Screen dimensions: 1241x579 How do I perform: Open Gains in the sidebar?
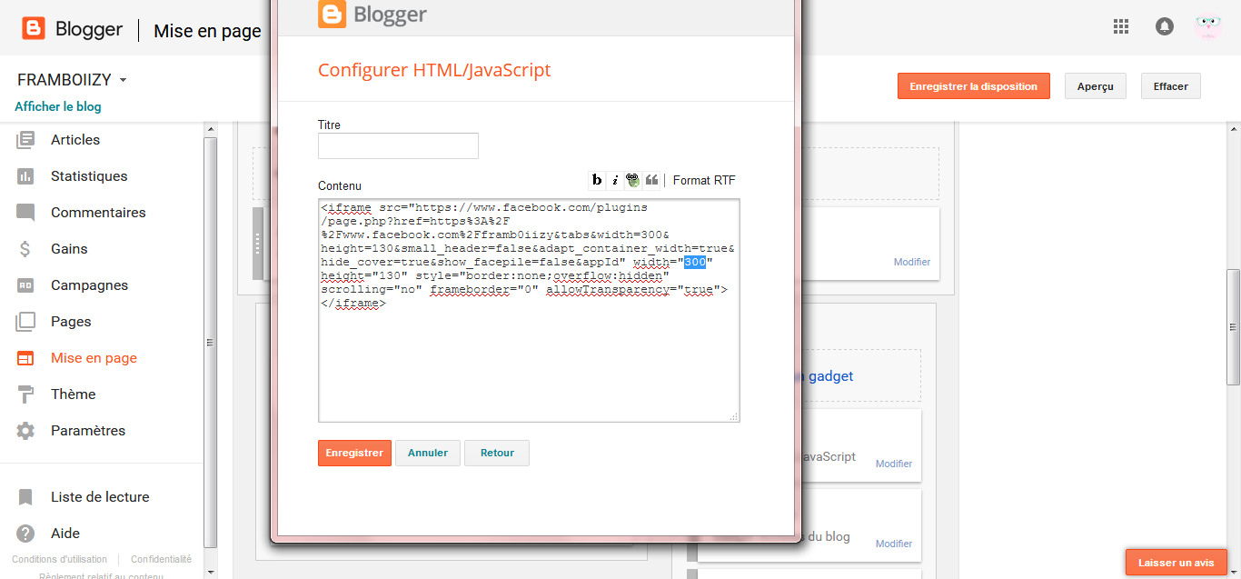click(69, 249)
